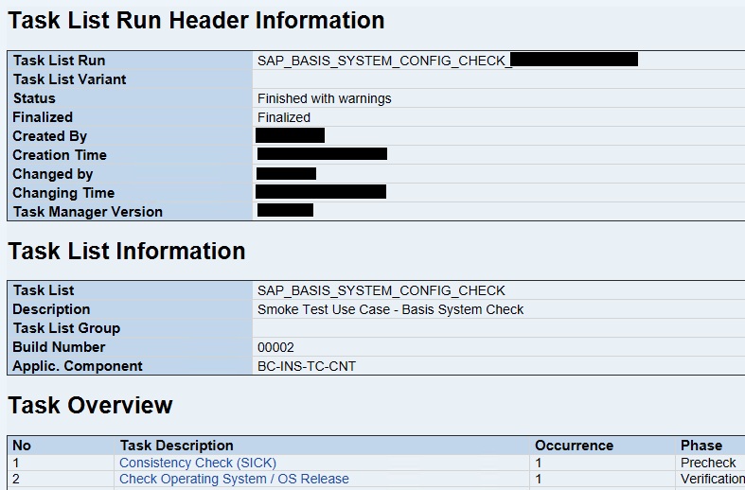Open the Consistency Check (SICK) link
Viewport: 745px width, 490px height.
pyautogui.click(x=198, y=463)
